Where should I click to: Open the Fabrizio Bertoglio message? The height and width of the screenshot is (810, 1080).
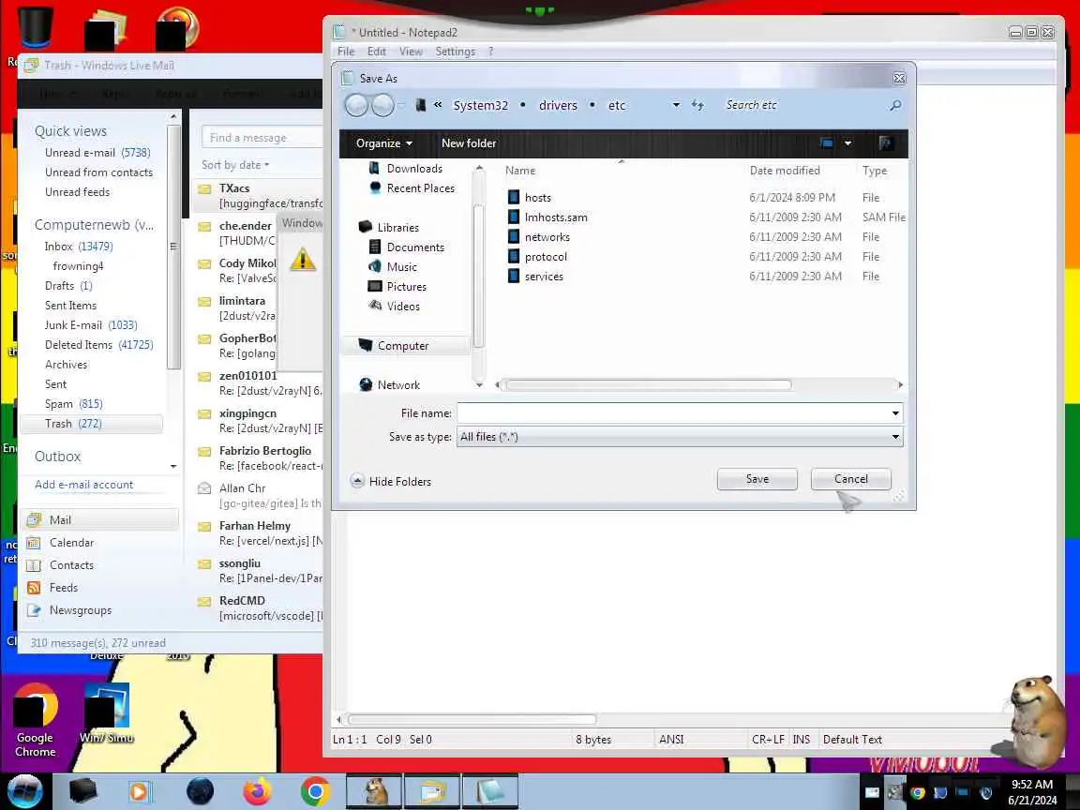[260, 458]
